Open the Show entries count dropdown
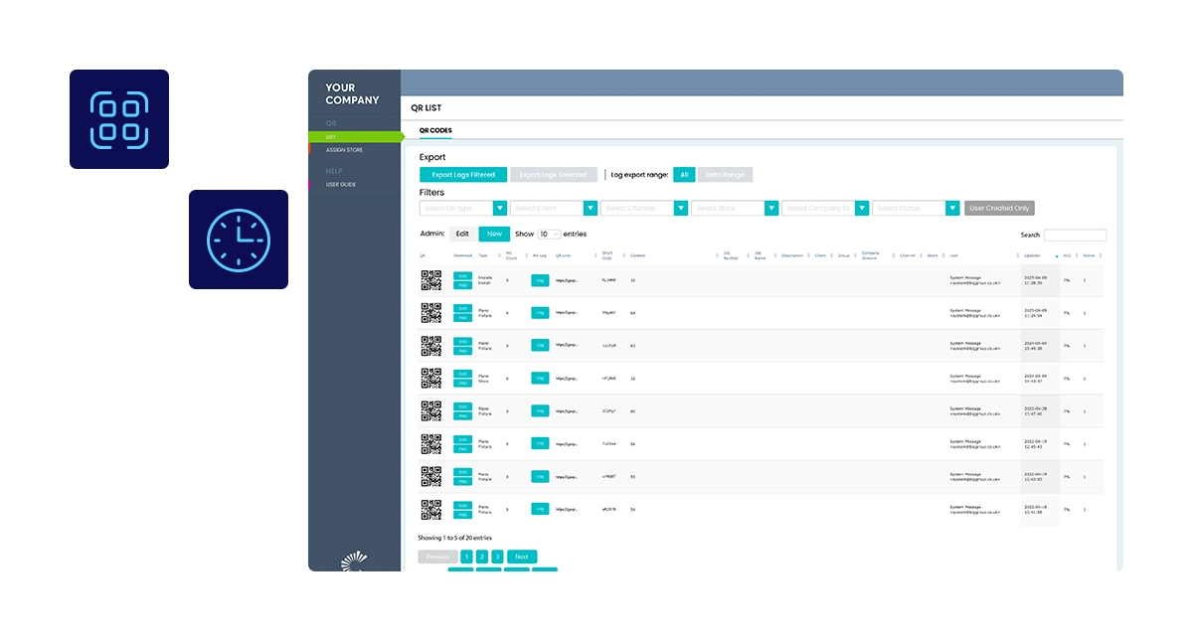 (549, 235)
